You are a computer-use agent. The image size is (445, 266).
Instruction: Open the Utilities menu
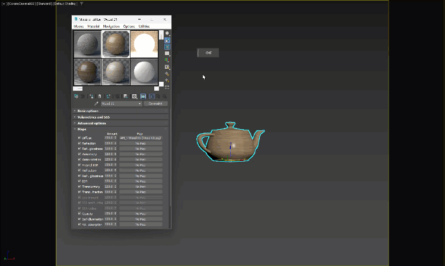click(144, 26)
